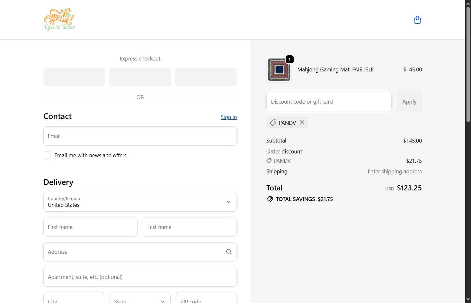Open the State dropdown
The width and height of the screenshot is (471, 303).
coord(140,299)
